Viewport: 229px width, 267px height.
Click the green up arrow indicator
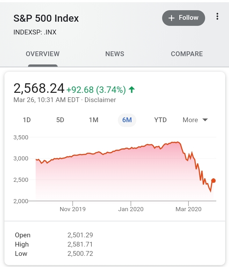click(132, 90)
